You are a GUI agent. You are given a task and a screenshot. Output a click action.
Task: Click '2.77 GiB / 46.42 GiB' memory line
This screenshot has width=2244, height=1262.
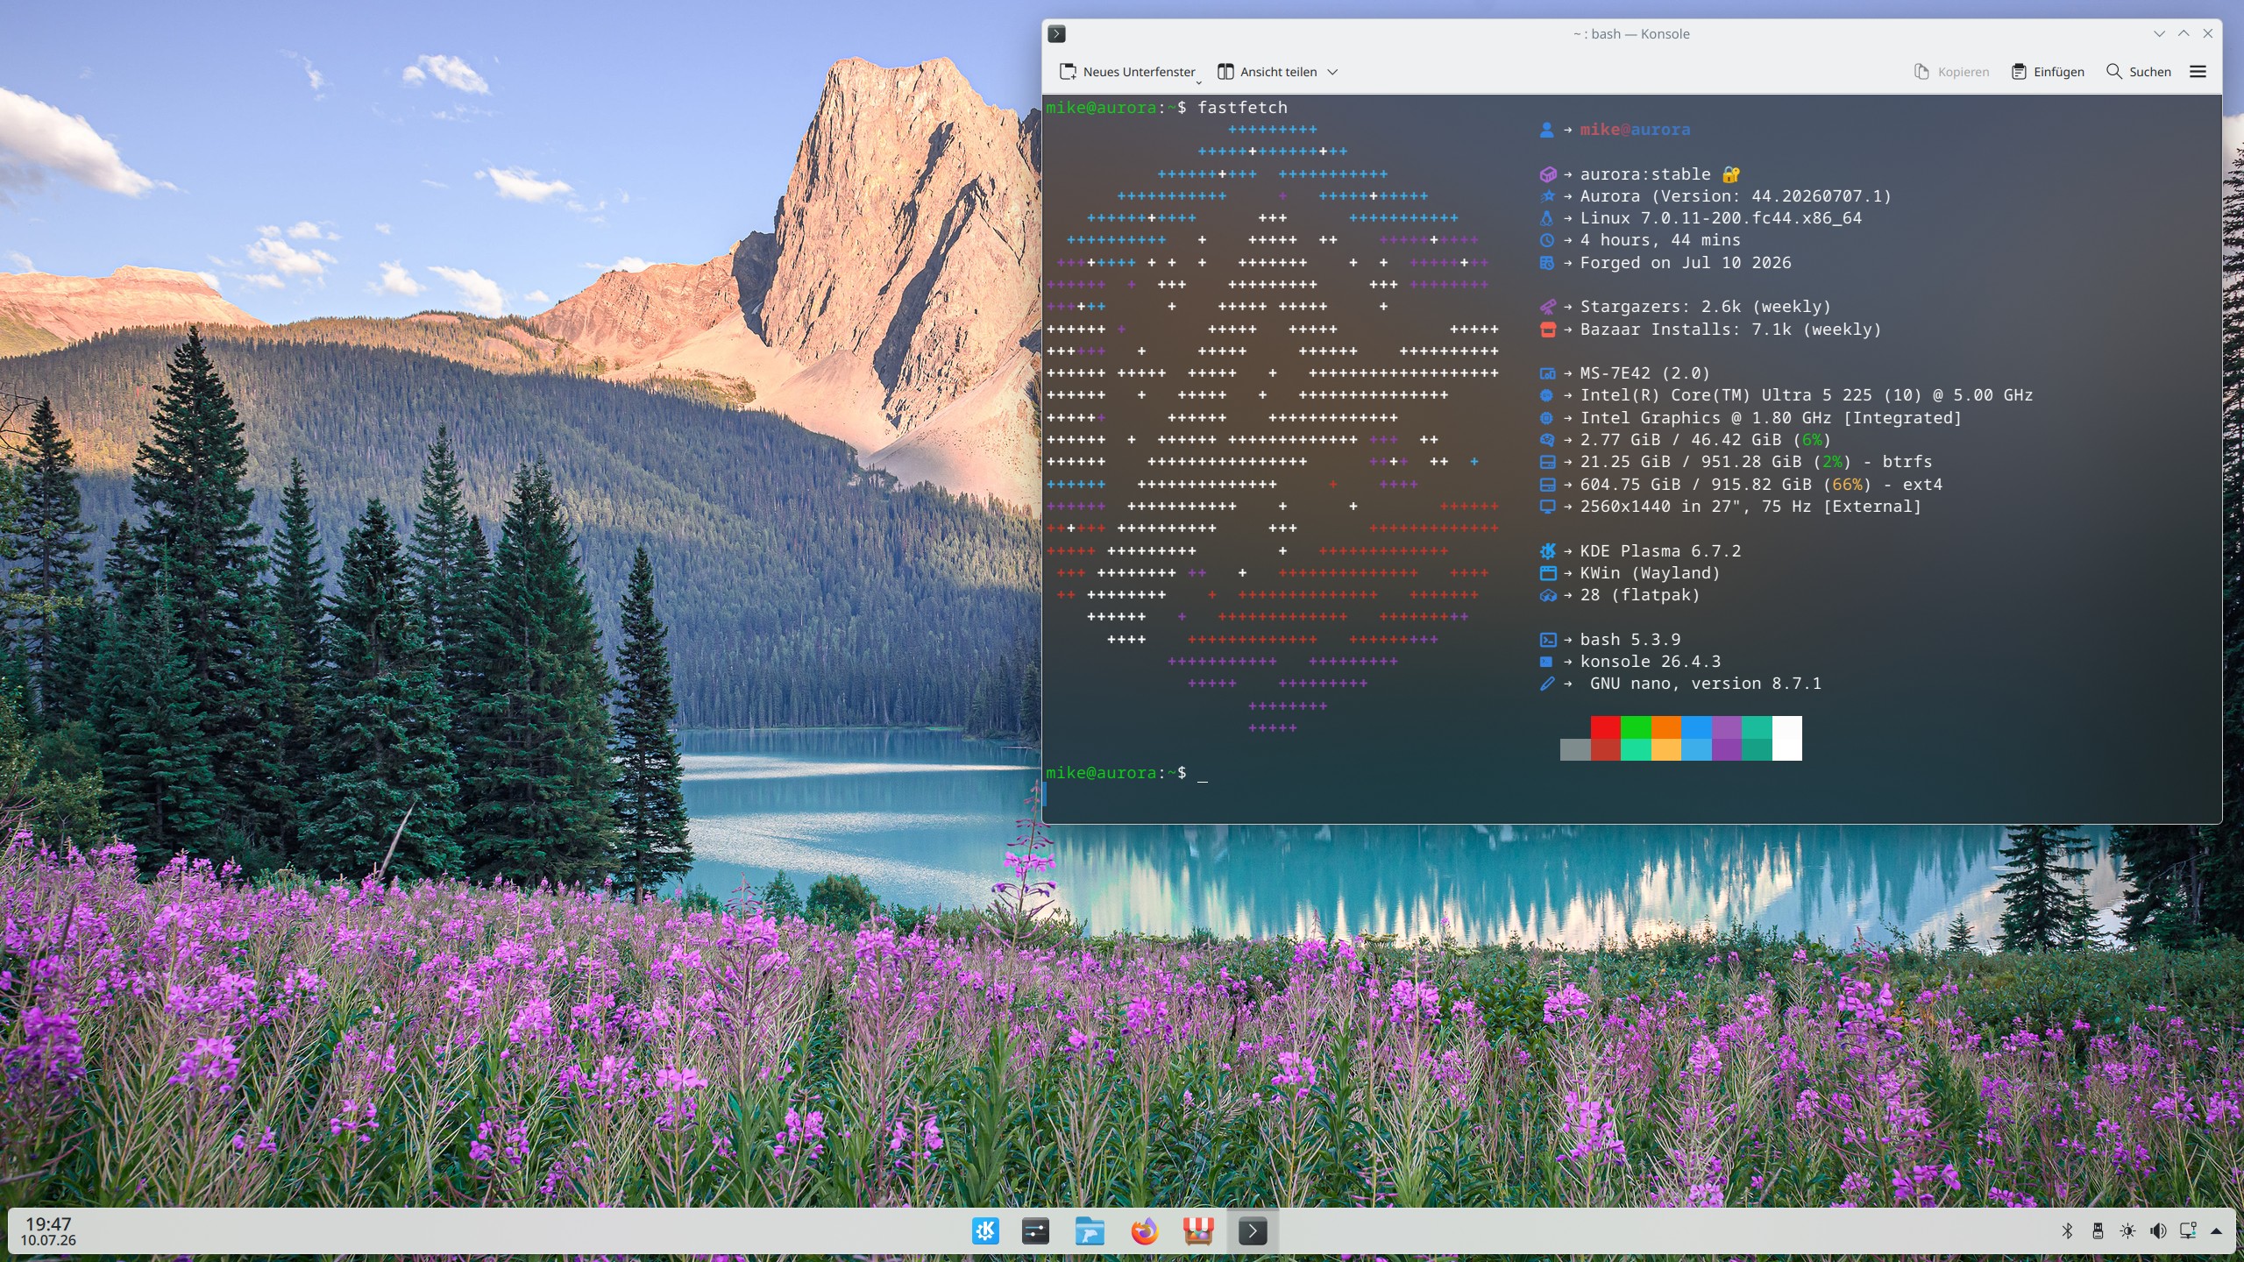point(1706,440)
